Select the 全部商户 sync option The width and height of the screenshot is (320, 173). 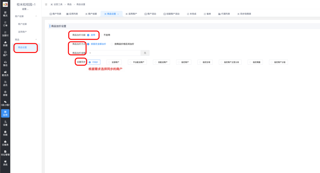(114, 62)
